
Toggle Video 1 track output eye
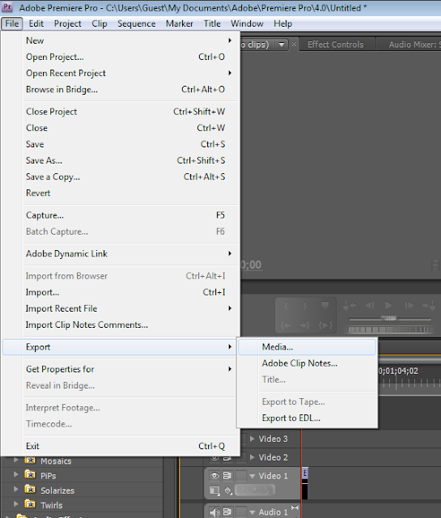pyautogui.click(x=214, y=475)
